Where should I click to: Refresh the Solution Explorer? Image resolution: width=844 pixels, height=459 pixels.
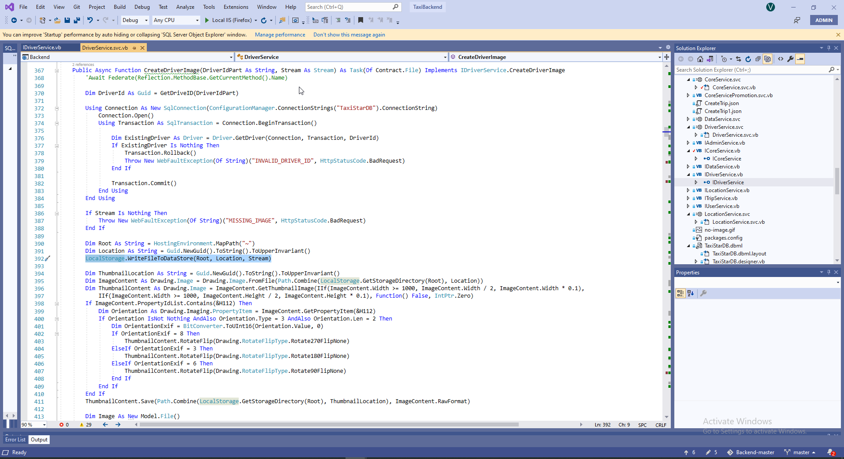748,59
